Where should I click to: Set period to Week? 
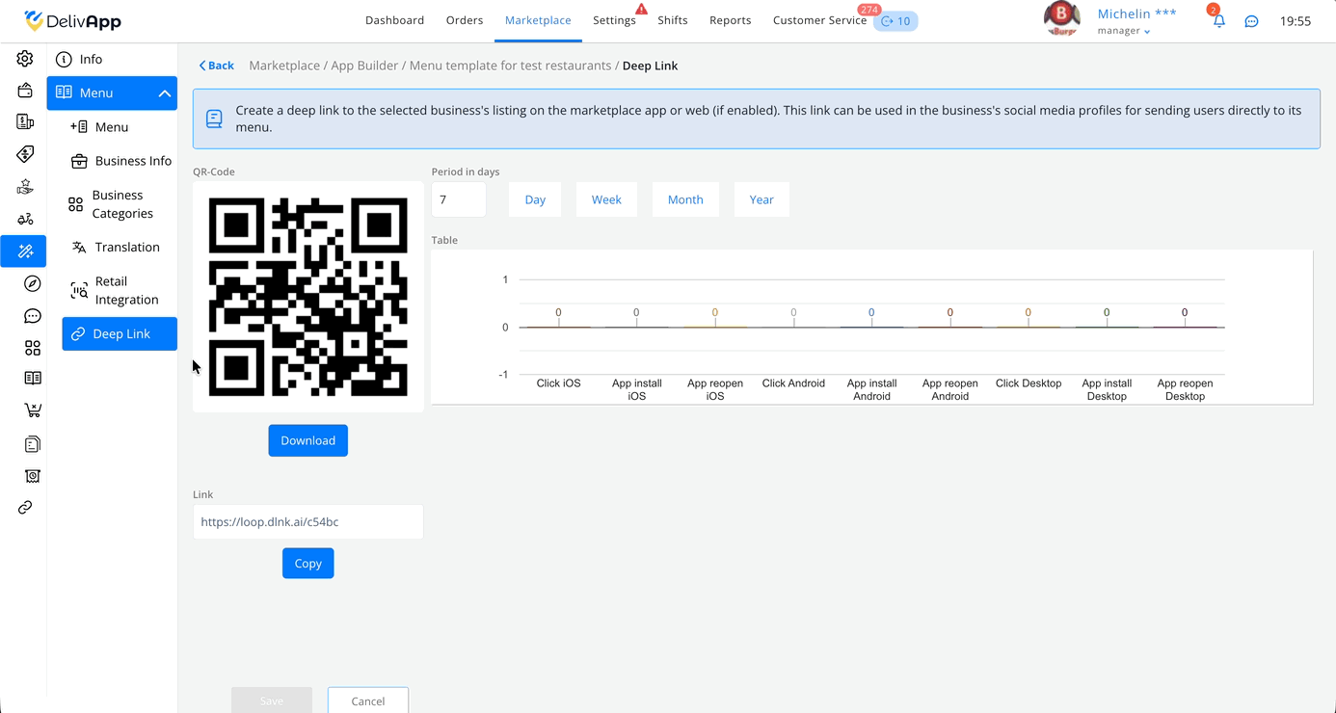(x=606, y=199)
